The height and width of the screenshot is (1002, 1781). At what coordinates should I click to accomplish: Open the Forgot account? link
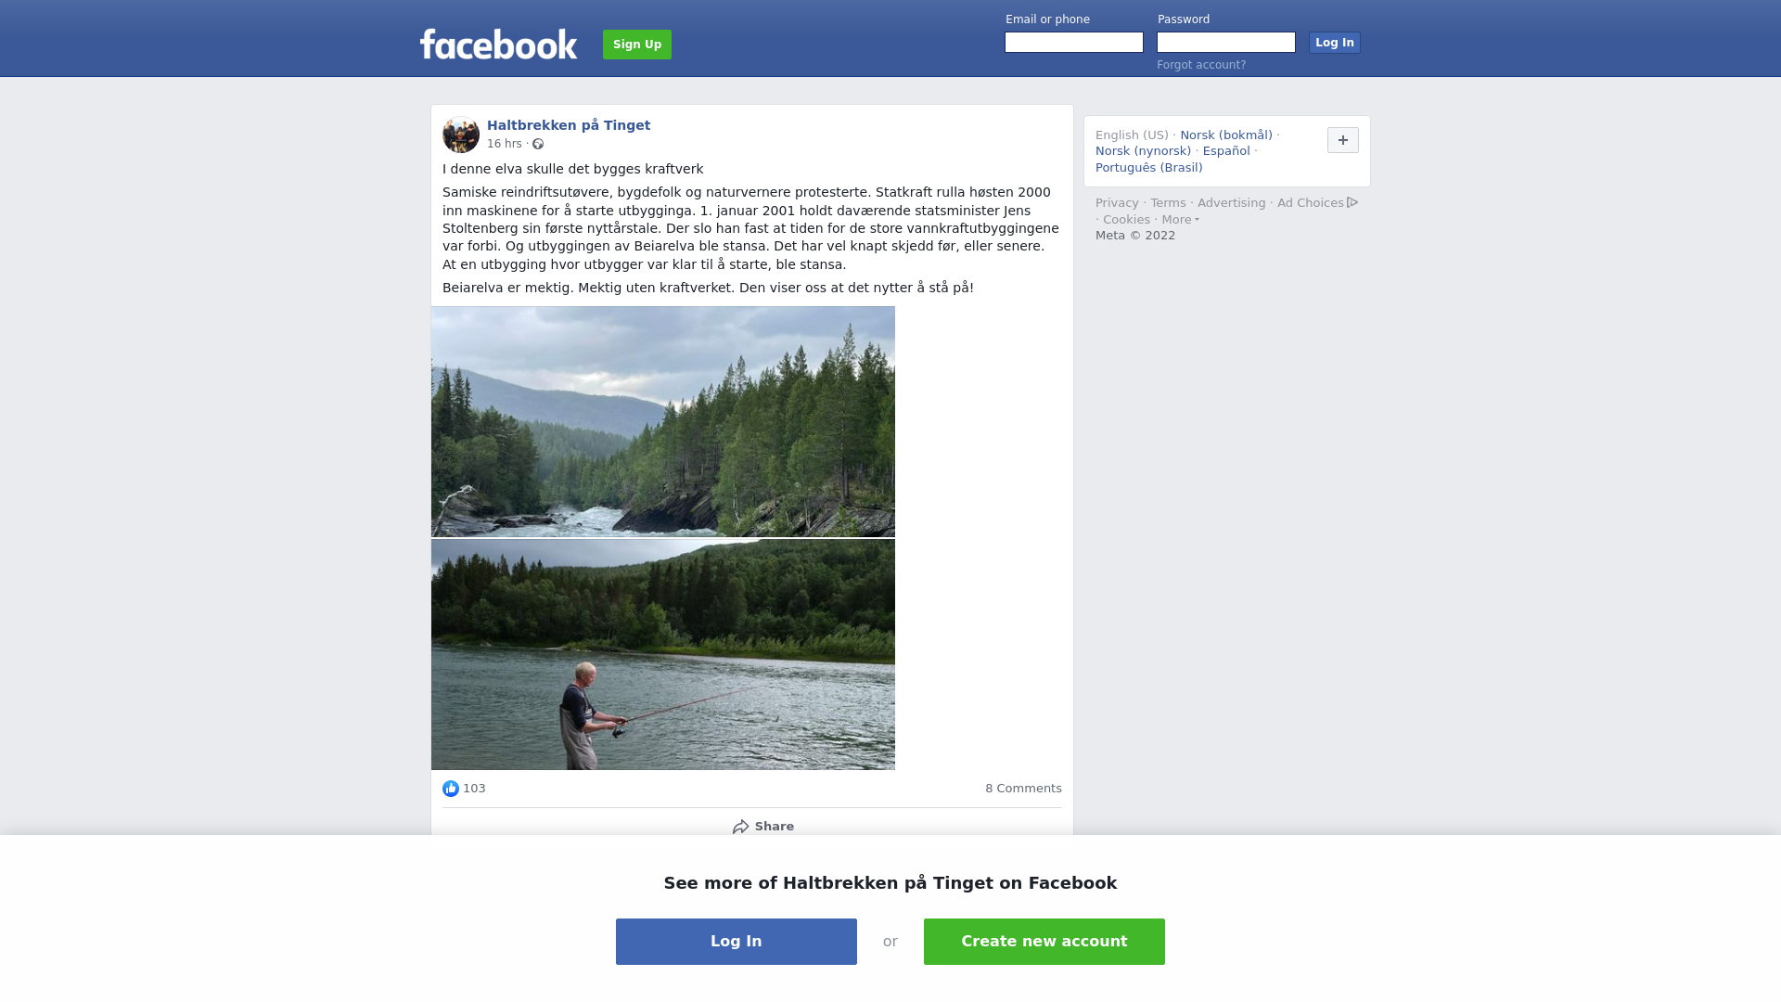(1201, 65)
